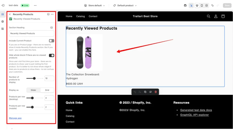Toggle Hide whole block if no viewed products

[x=52, y=55]
